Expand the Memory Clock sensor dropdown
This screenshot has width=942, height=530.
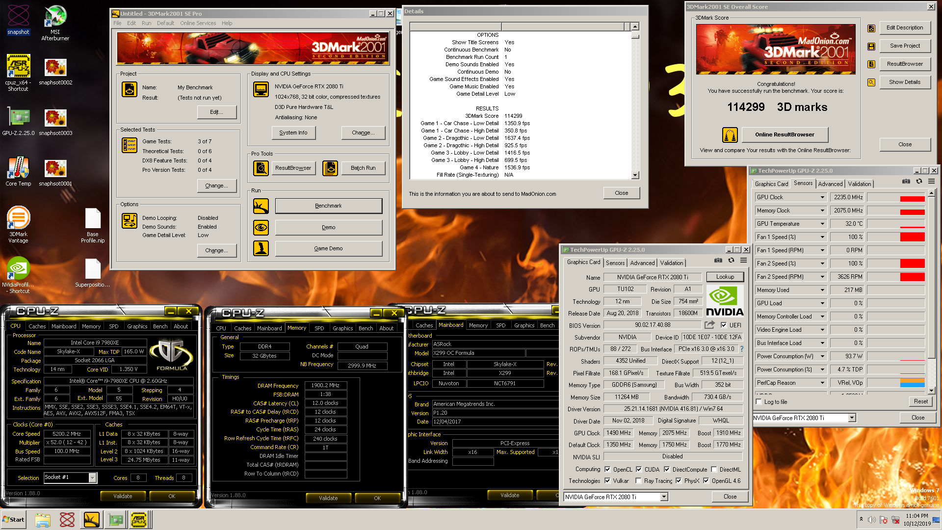point(823,211)
